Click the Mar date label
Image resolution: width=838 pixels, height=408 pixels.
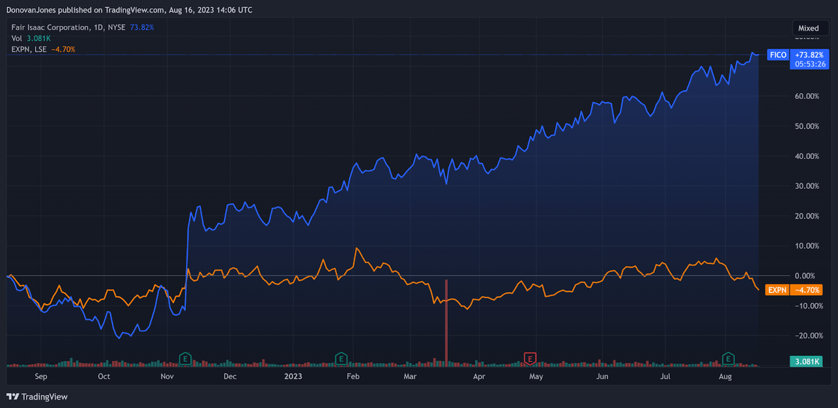[x=410, y=377]
